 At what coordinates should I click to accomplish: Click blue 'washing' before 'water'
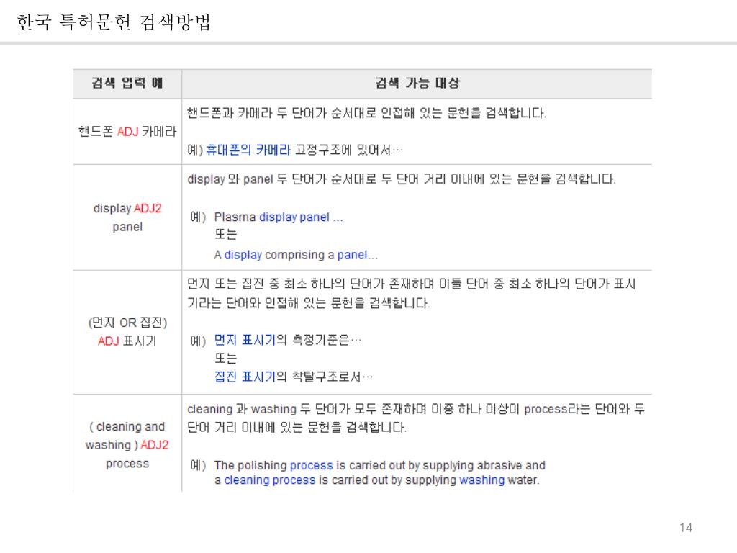(x=481, y=480)
